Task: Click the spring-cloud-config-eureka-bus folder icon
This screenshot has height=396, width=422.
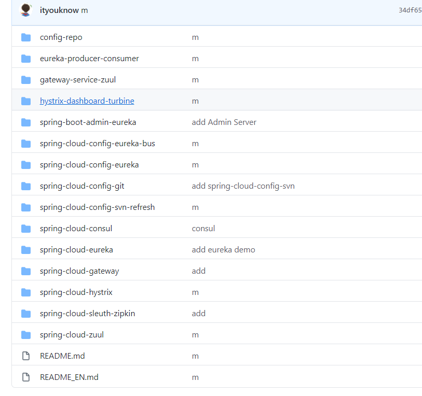Action: (26, 144)
